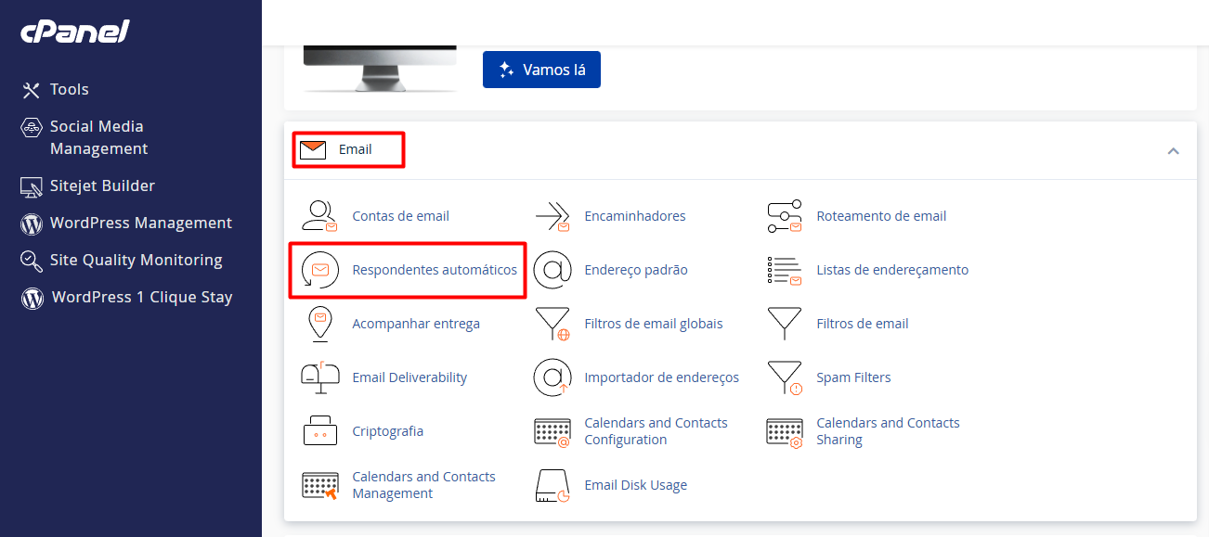1209x537 pixels.
Task: Select the Importador de endereços icon
Action: 552,377
